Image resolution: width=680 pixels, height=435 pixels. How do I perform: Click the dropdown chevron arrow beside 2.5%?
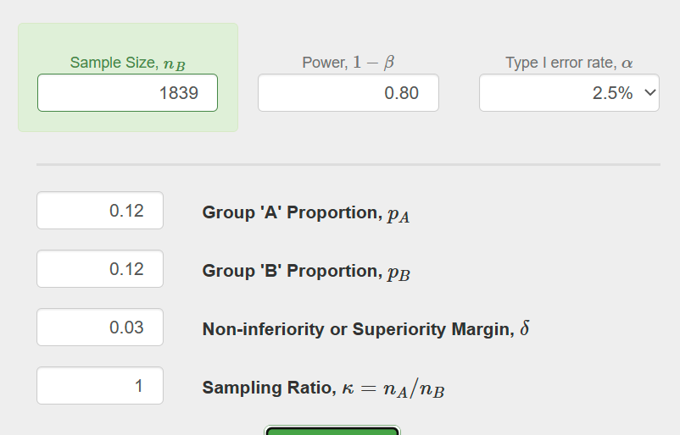pyautogui.click(x=650, y=93)
